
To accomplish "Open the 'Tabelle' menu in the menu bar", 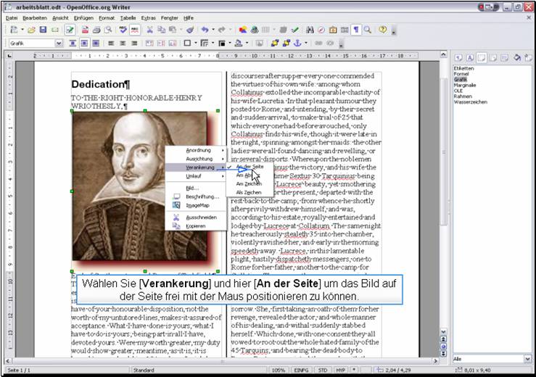I will (x=128, y=17).
